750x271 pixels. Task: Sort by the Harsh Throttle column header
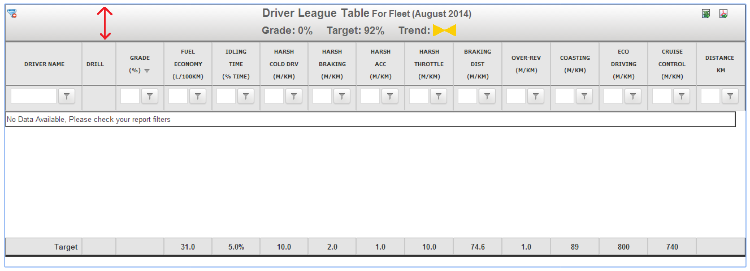pos(429,64)
